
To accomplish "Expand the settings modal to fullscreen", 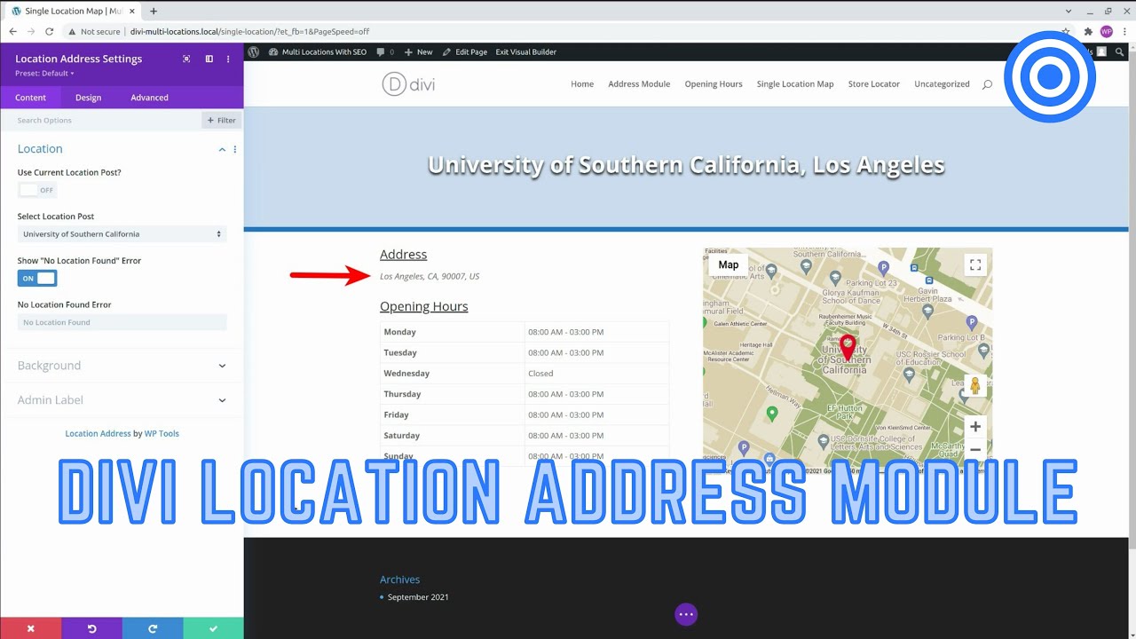I will (x=186, y=59).
